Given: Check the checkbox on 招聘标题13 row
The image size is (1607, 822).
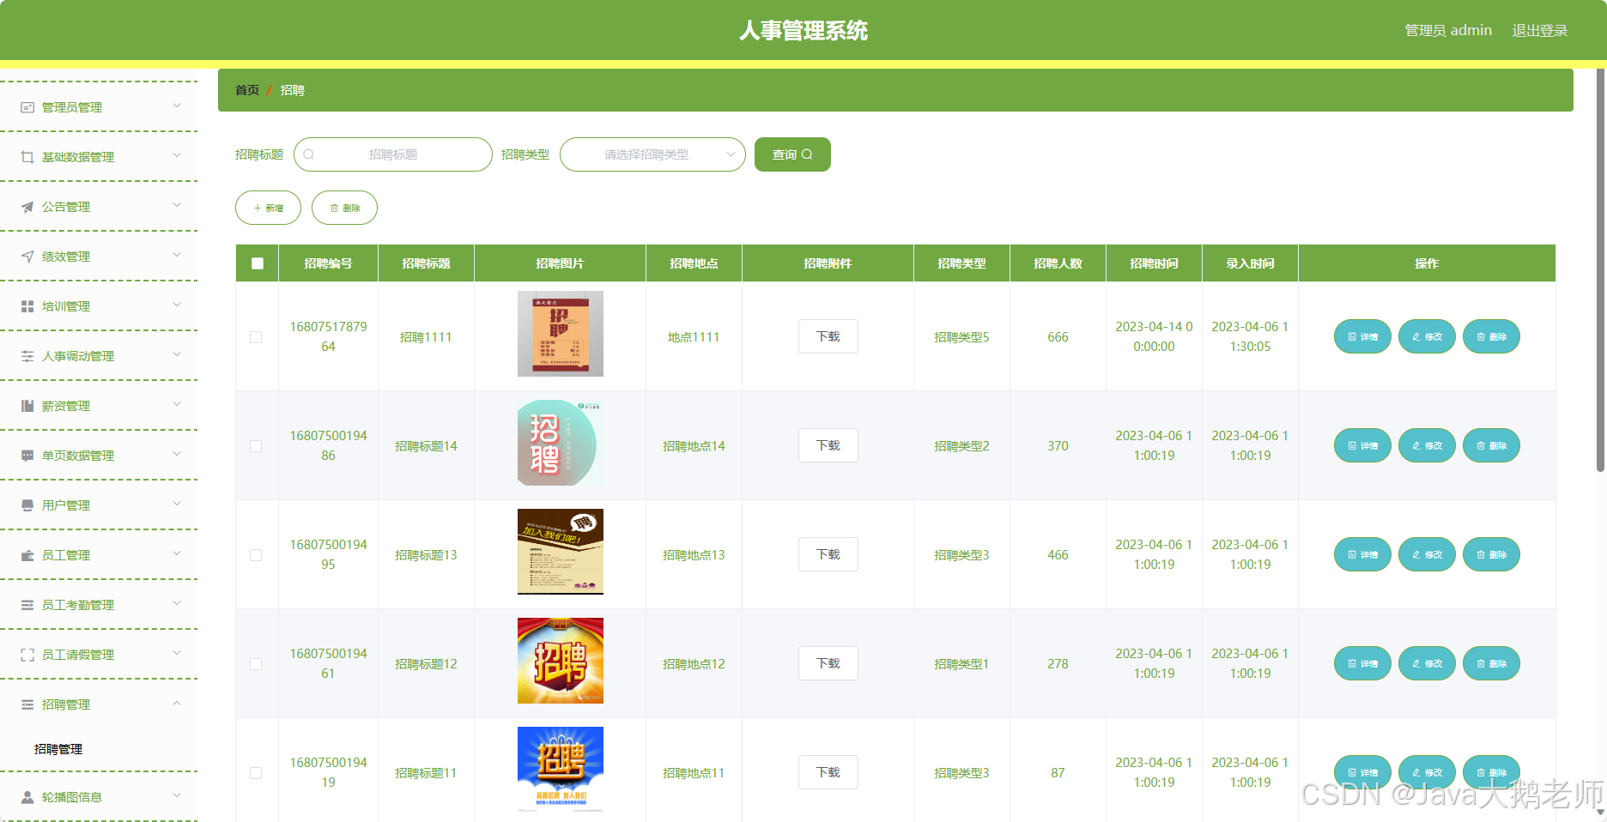Looking at the screenshot, I should 256,555.
